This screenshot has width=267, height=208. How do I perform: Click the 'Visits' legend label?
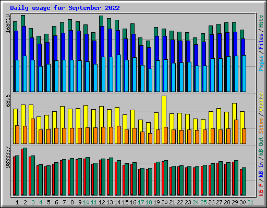click(x=261, y=102)
